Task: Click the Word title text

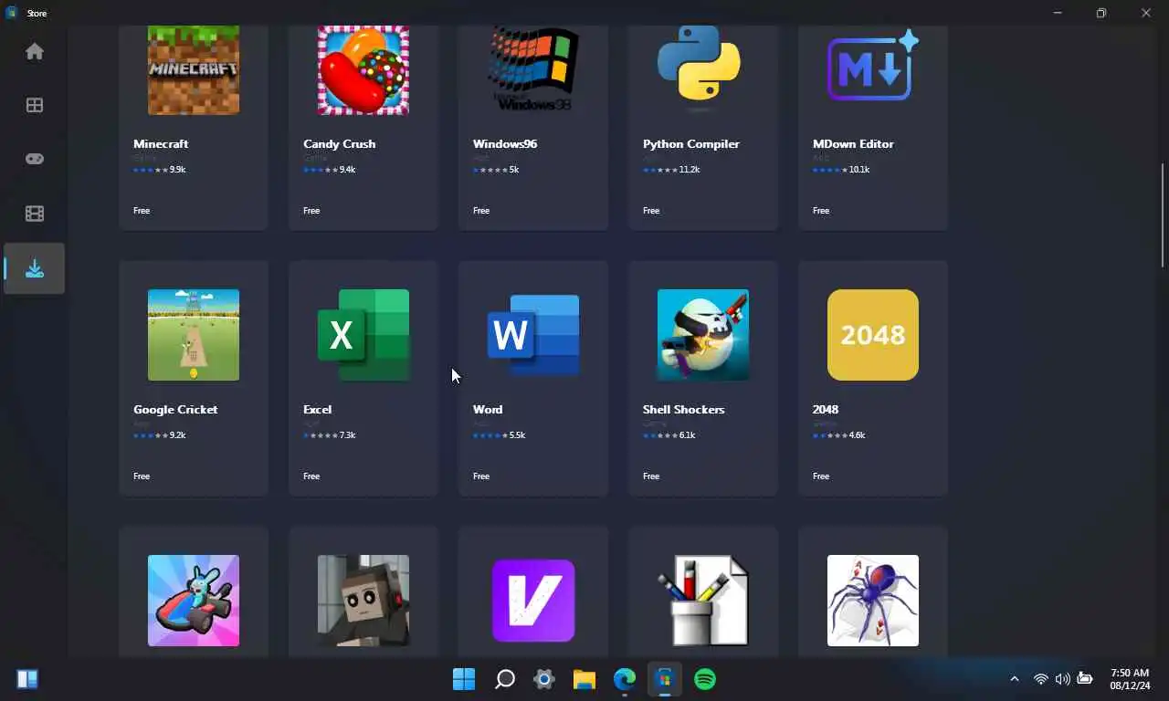Action: [x=488, y=410]
